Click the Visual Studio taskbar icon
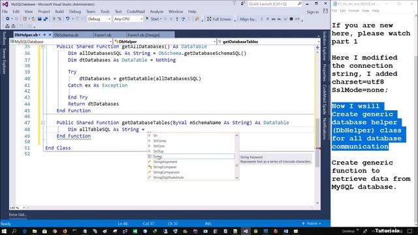 point(246,231)
